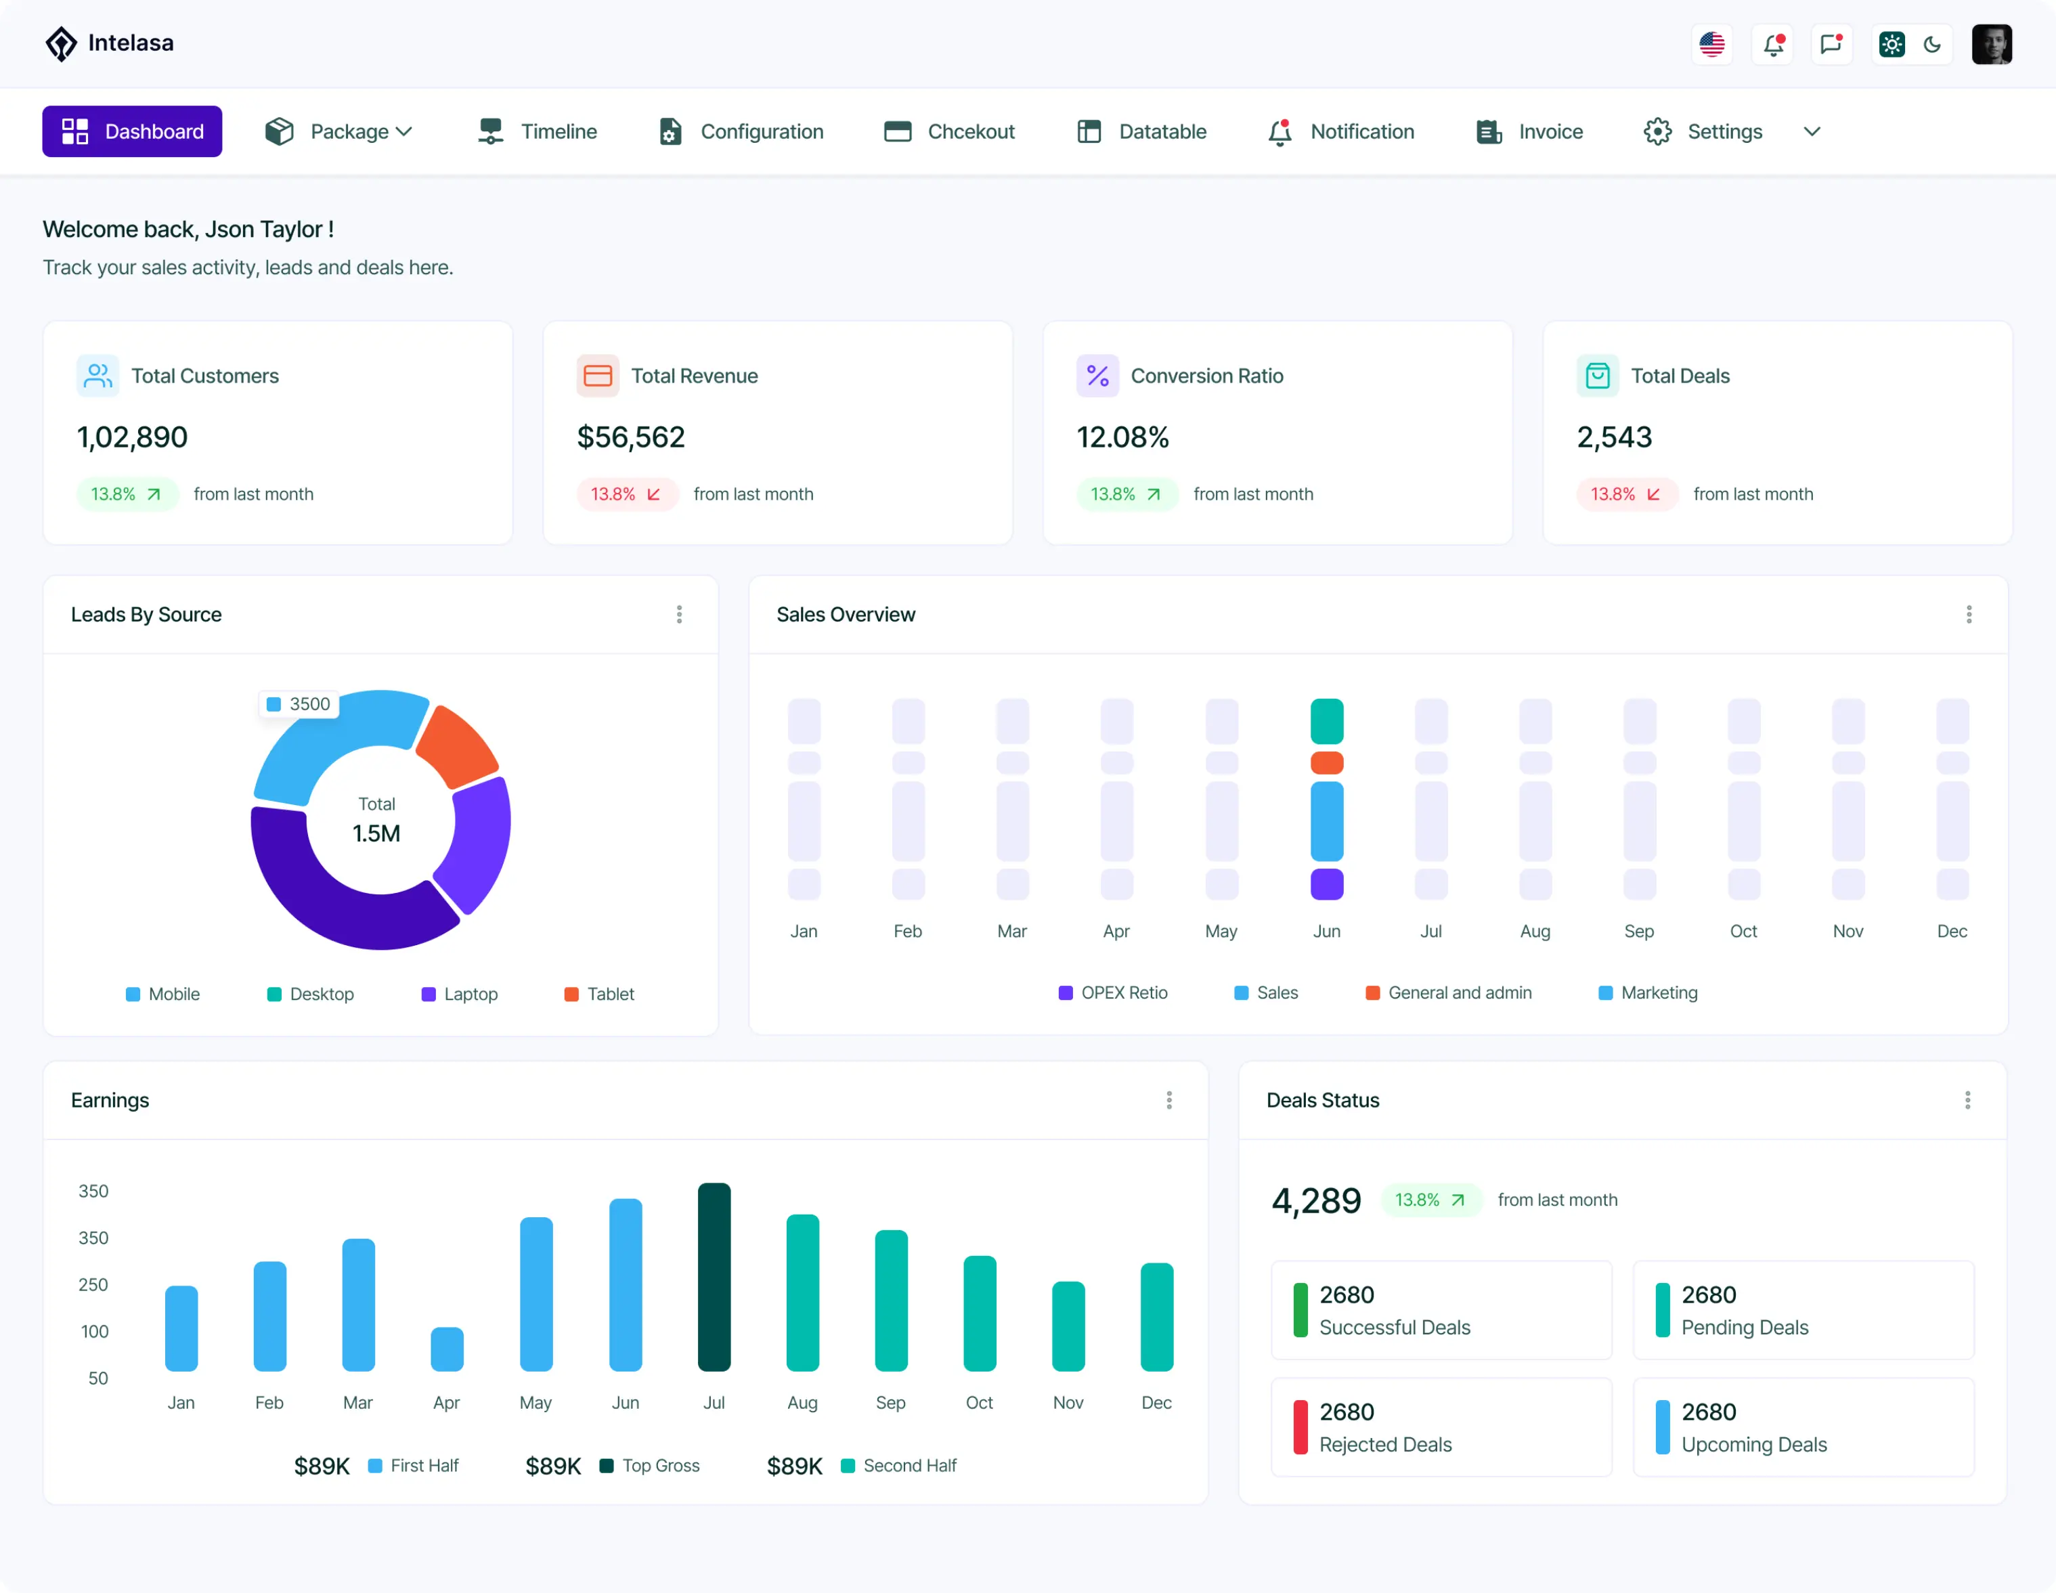Click the Total Deals bag icon
Image resolution: width=2056 pixels, height=1593 pixels.
click(x=1596, y=376)
